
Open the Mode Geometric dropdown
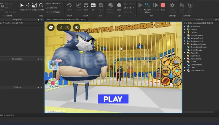[57, 3]
